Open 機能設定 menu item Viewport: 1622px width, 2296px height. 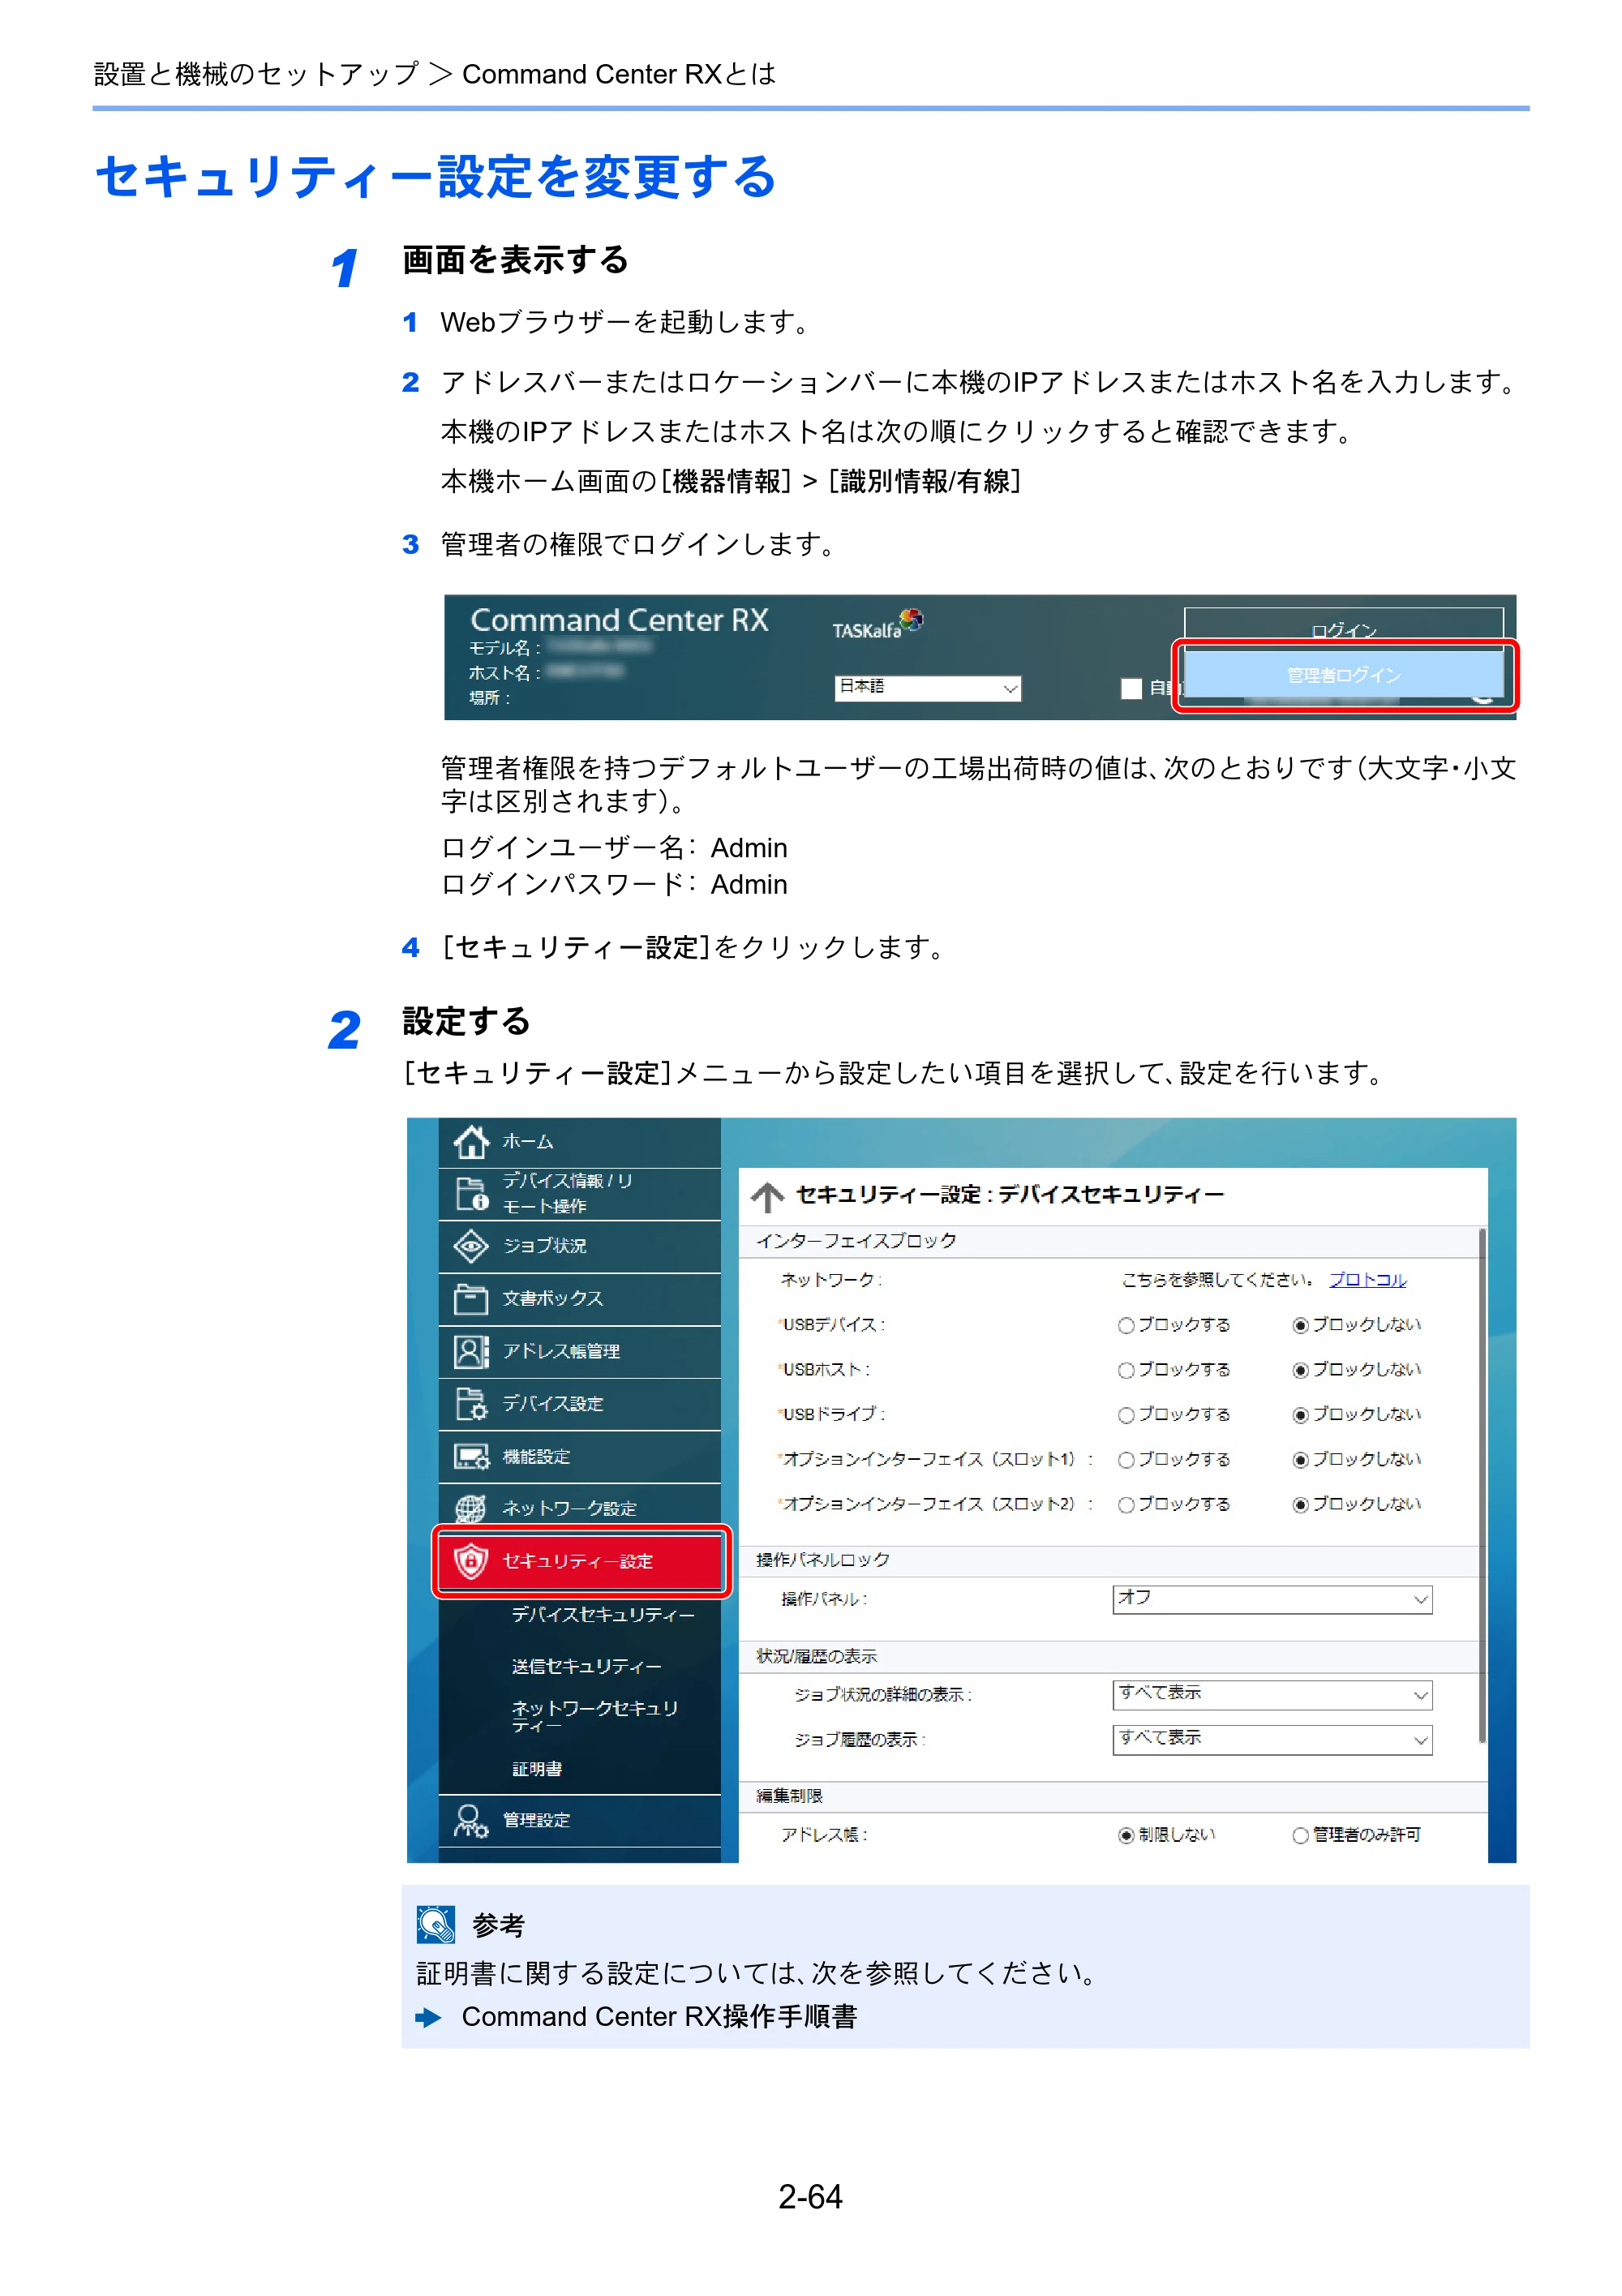point(579,1457)
